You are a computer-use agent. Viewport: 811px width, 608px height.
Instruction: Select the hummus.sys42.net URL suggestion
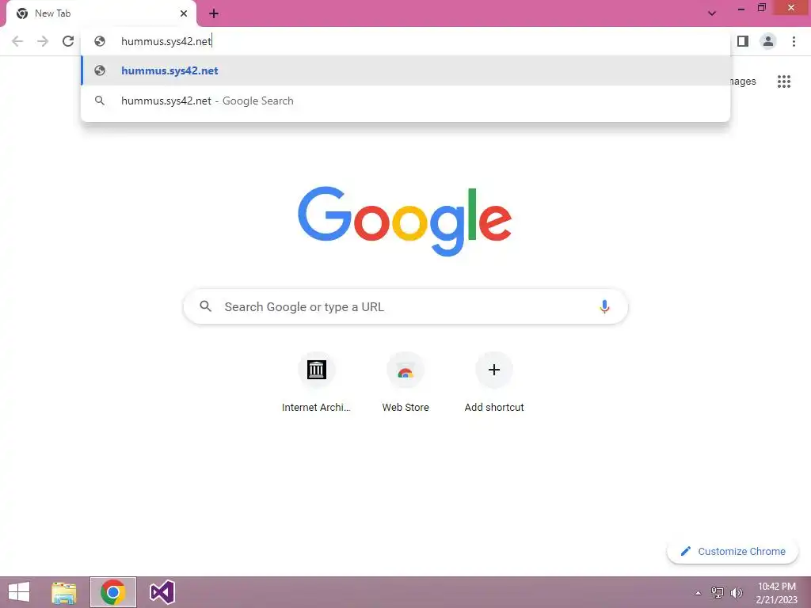click(405, 70)
